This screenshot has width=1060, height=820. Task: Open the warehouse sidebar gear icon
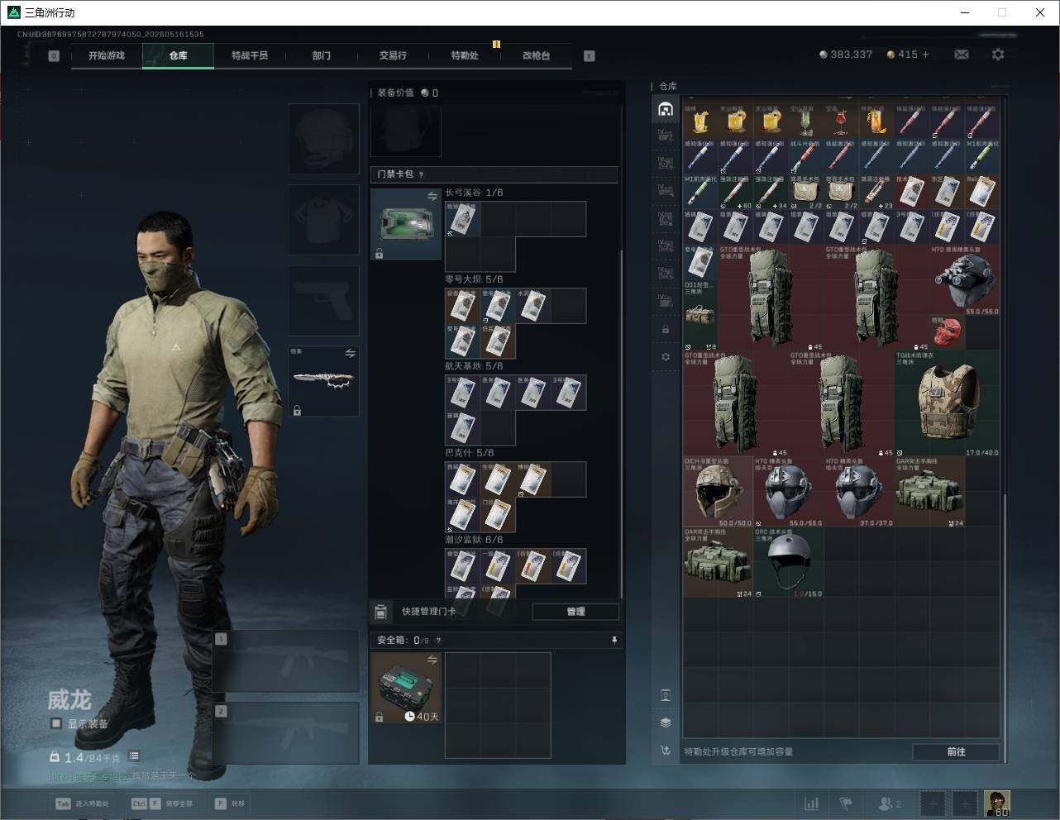(x=666, y=357)
